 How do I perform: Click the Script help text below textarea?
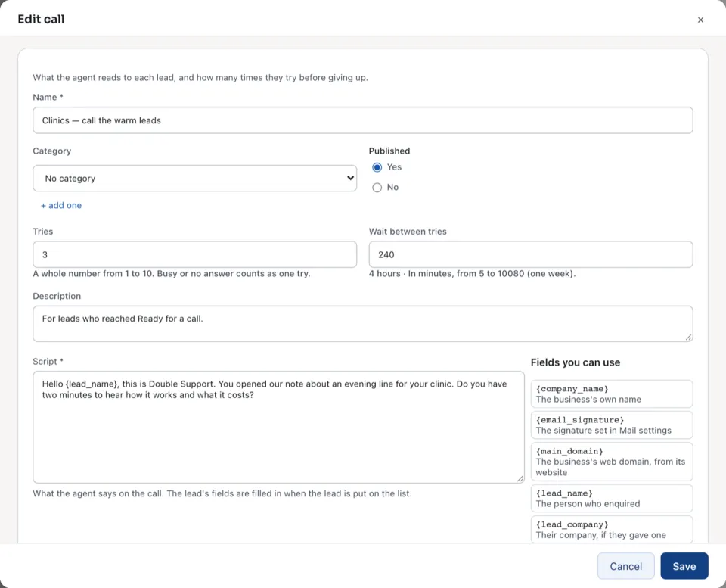pyautogui.click(x=222, y=493)
